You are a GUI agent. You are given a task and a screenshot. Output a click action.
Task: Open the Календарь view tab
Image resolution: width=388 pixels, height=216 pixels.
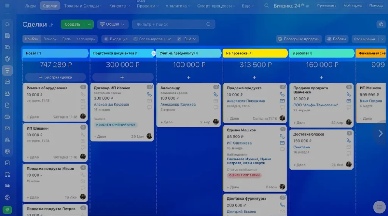click(x=86, y=39)
